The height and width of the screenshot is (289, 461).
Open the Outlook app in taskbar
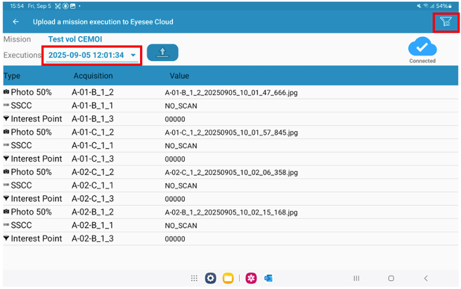coord(269,278)
